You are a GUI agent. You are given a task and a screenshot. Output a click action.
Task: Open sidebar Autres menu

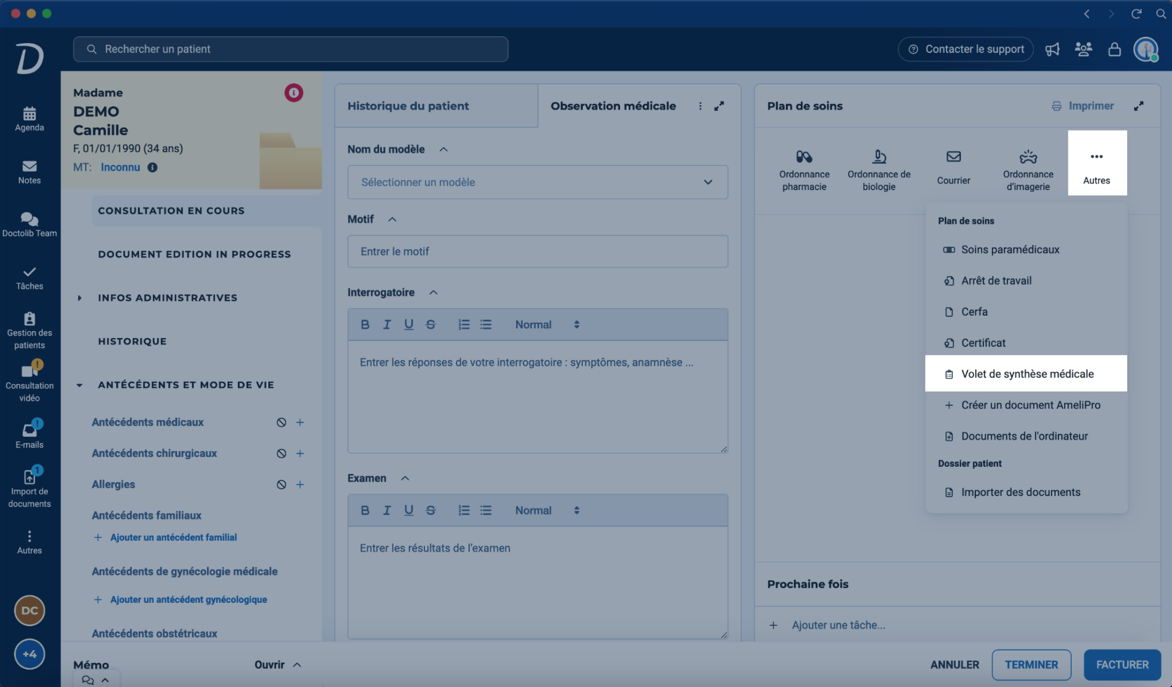[x=29, y=542]
